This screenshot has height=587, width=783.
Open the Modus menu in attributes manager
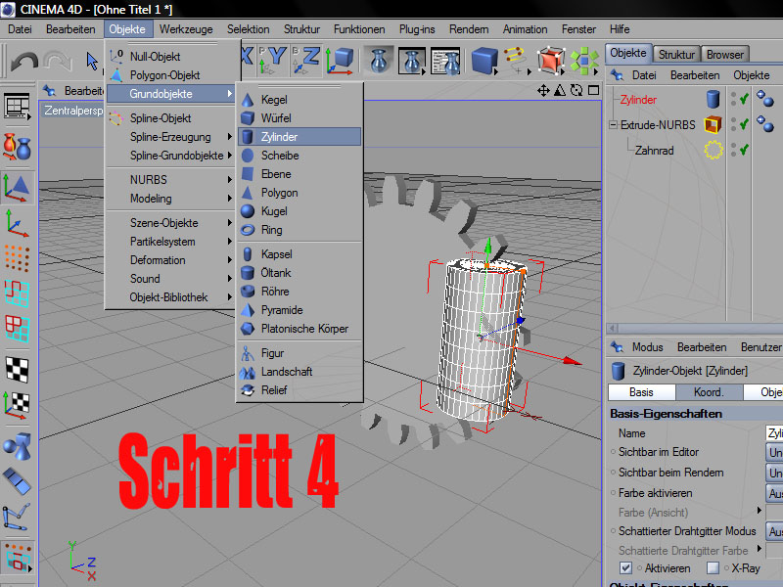pyautogui.click(x=647, y=347)
